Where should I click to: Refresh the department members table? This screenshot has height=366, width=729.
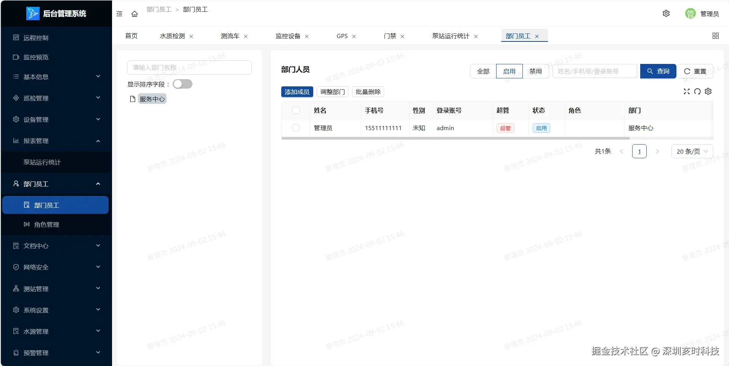697,91
